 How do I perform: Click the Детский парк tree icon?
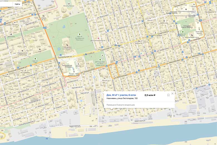100,59
